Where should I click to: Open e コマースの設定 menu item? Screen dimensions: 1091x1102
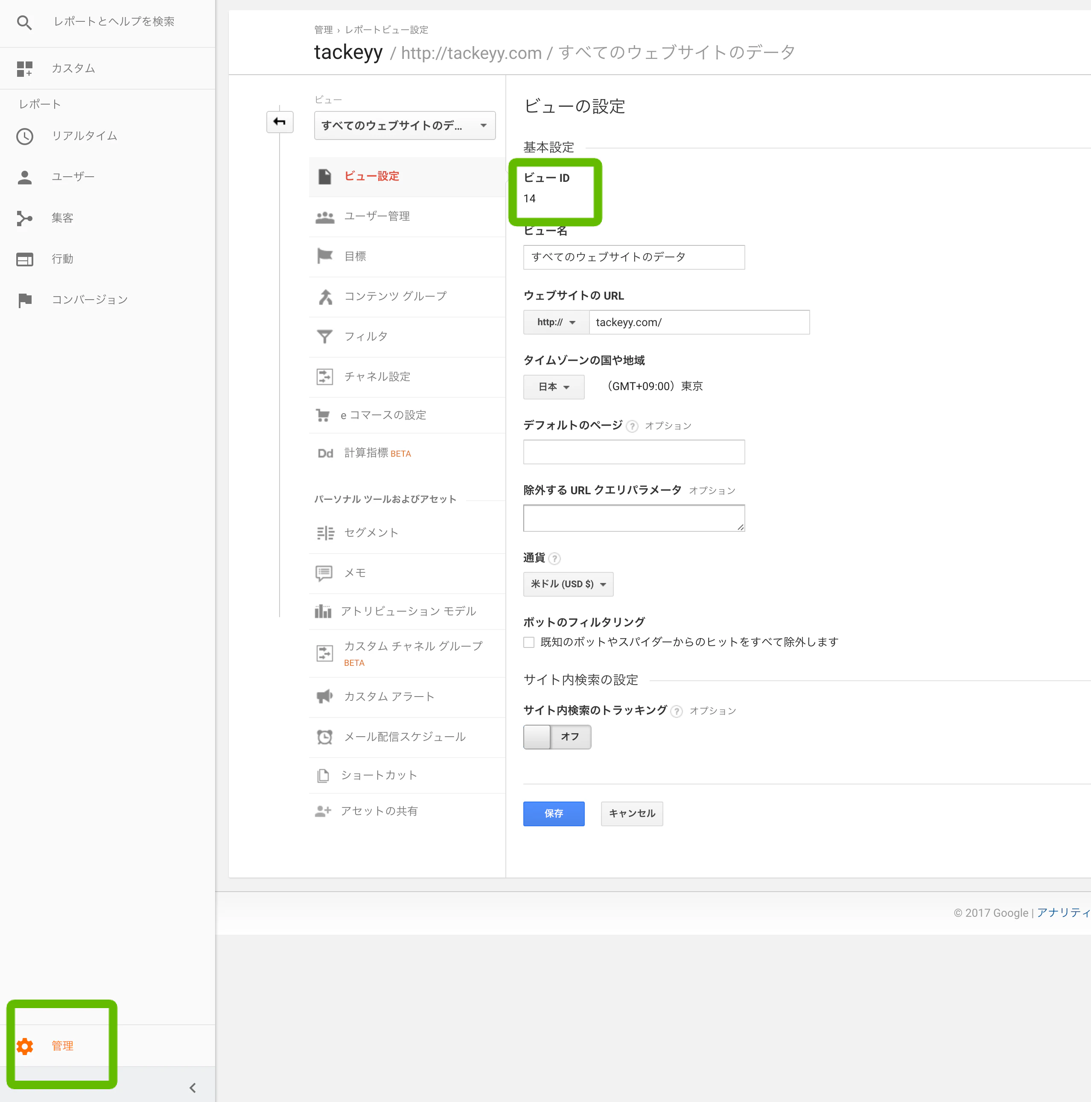[407, 415]
